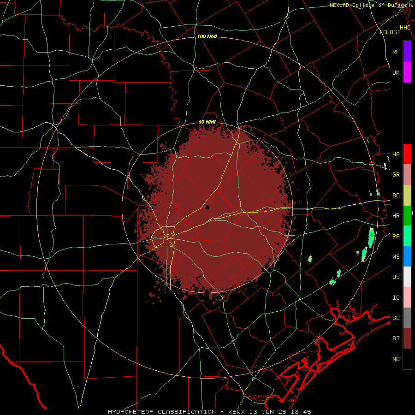415x415 pixels.
Task: Click the HA legend label
Action: (x=396, y=154)
